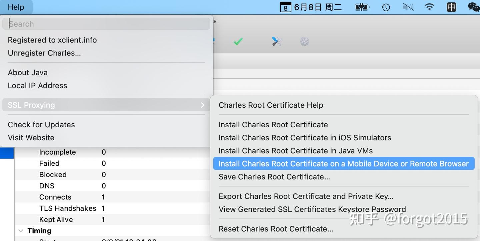Open the Help menu
This screenshot has width=480, height=241.
pos(15,7)
